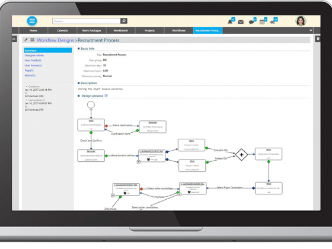Click the pencil edit icon in breadcrumb
The width and height of the screenshot is (332, 249).
pyautogui.click(x=26, y=40)
